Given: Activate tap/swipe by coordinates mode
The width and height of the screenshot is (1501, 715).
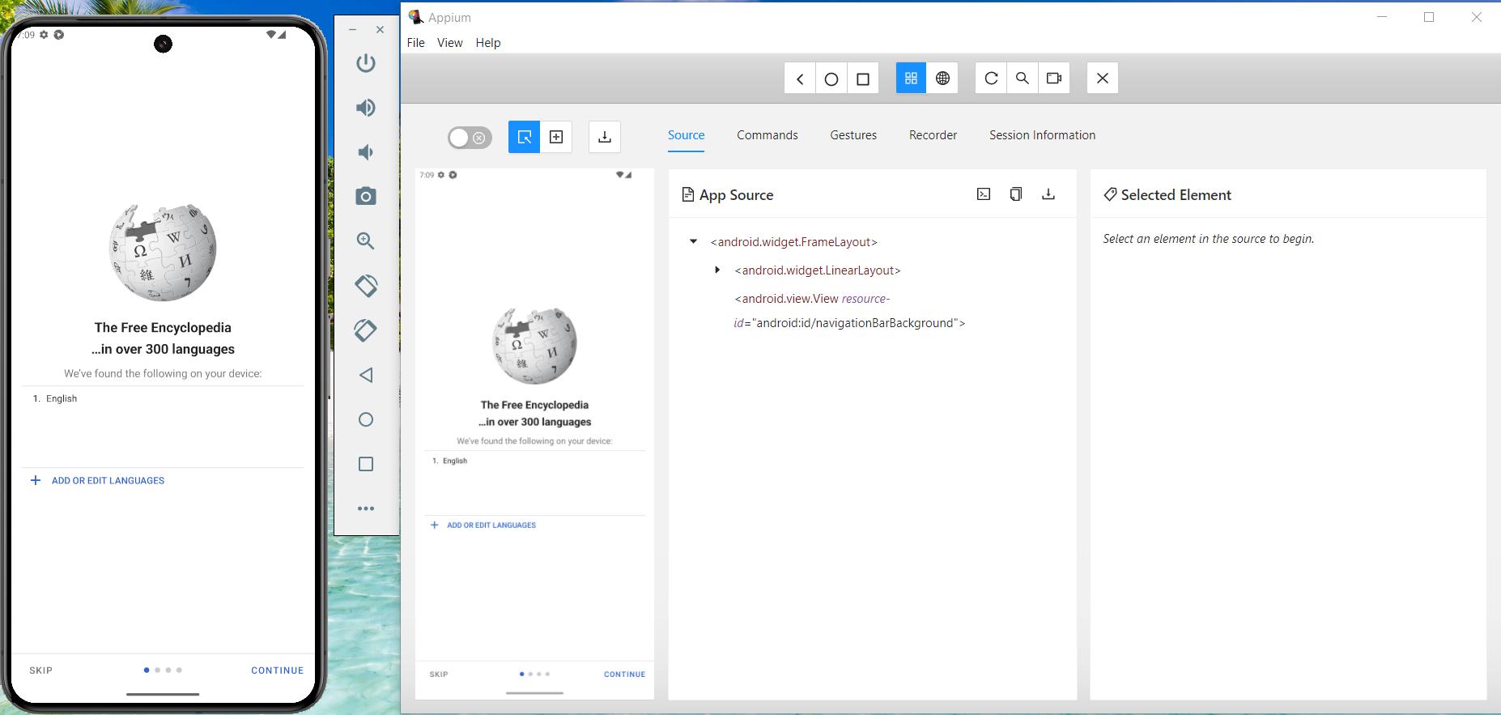Looking at the screenshot, I should [556, 137].
